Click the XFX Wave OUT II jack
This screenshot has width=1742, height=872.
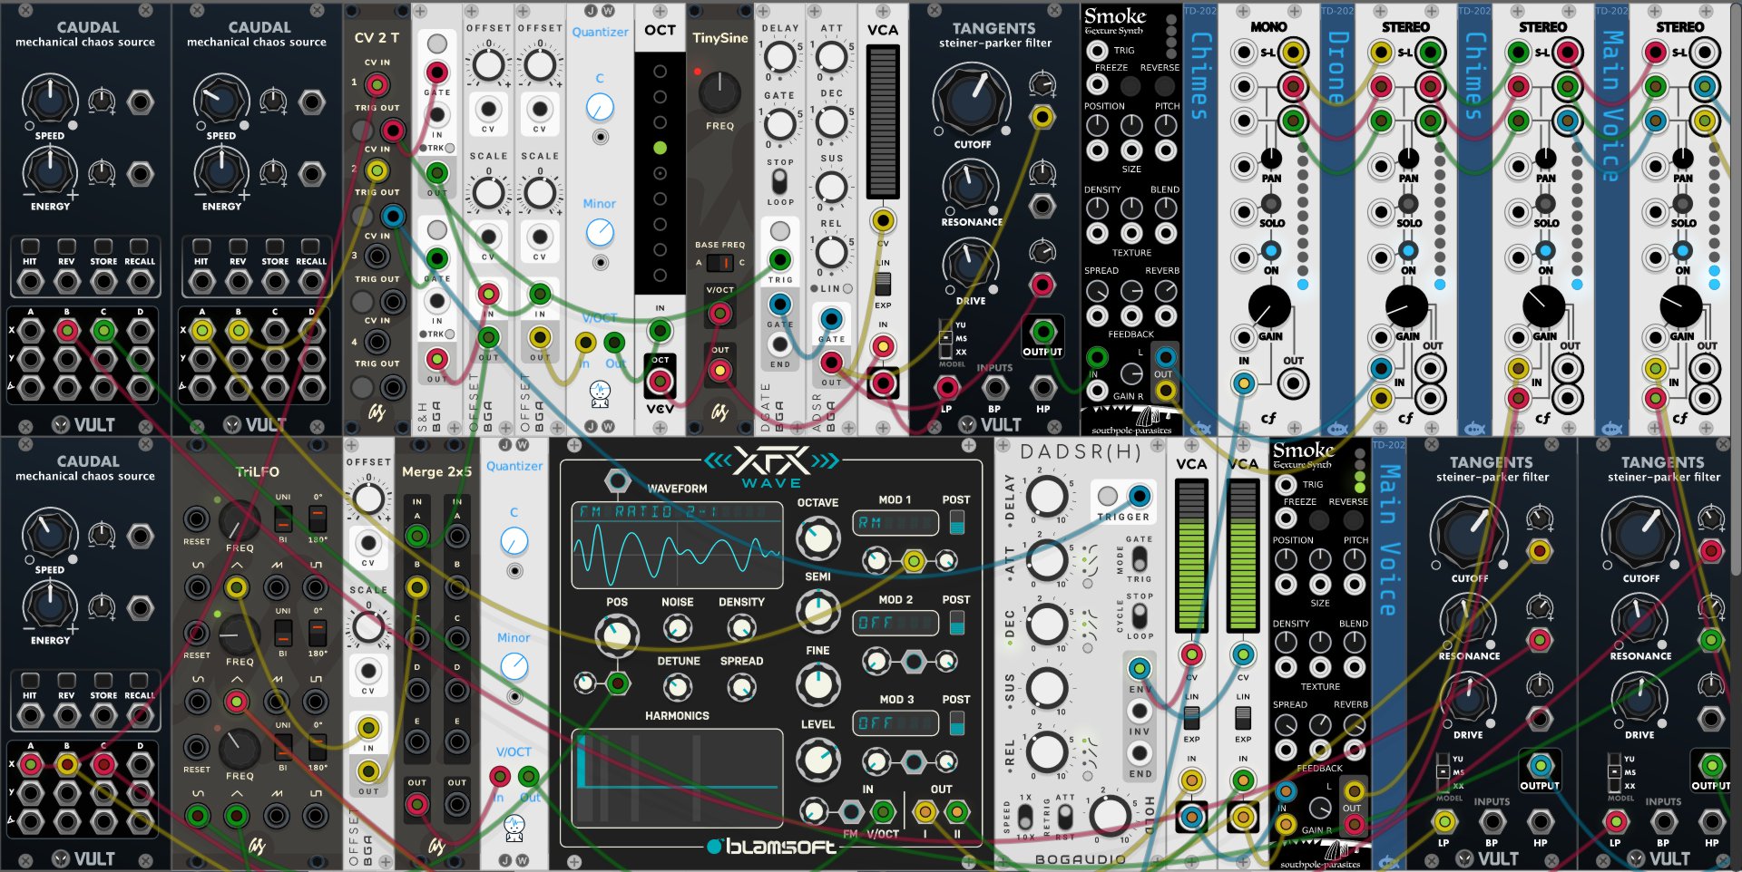point(956,811)
